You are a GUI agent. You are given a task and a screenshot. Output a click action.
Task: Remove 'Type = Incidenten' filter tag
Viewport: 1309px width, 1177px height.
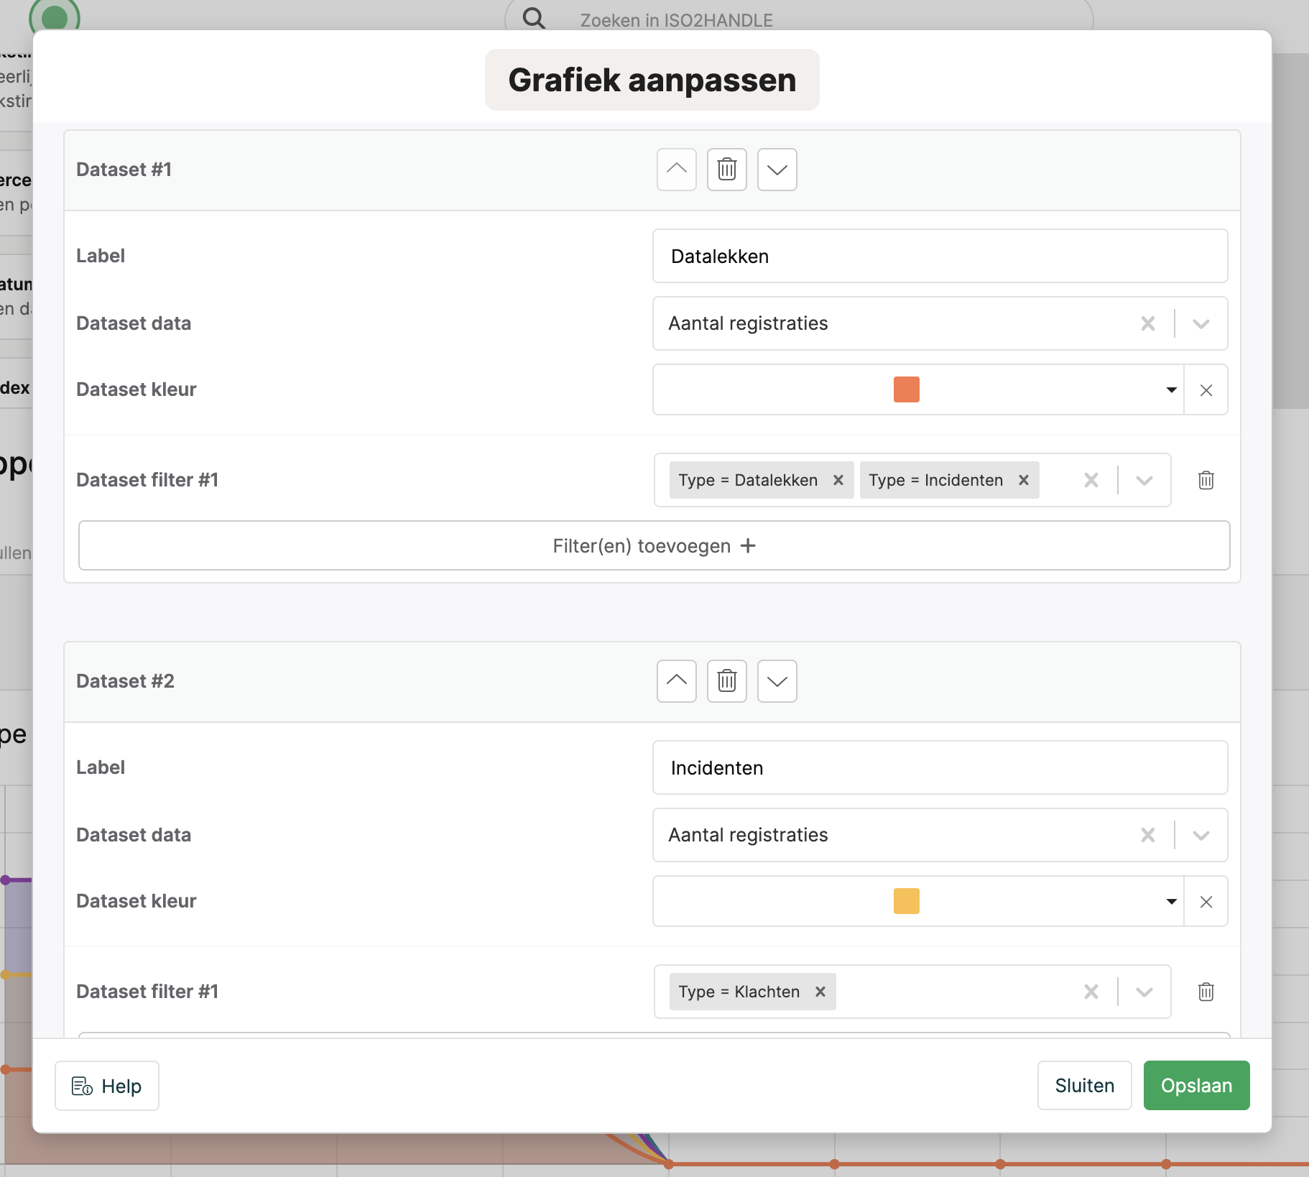point(1023,480)
